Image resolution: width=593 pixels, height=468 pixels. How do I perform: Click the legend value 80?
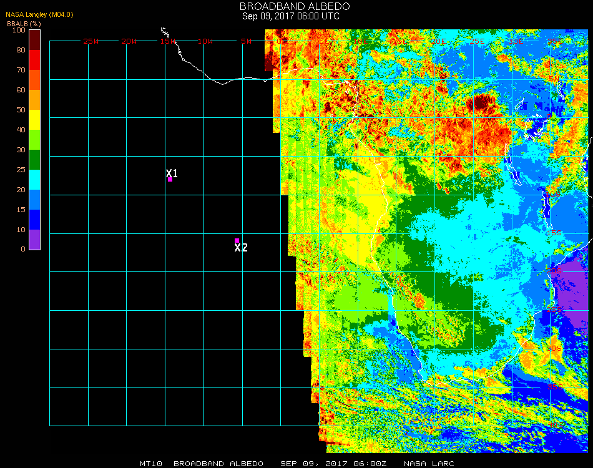(21, 50)
